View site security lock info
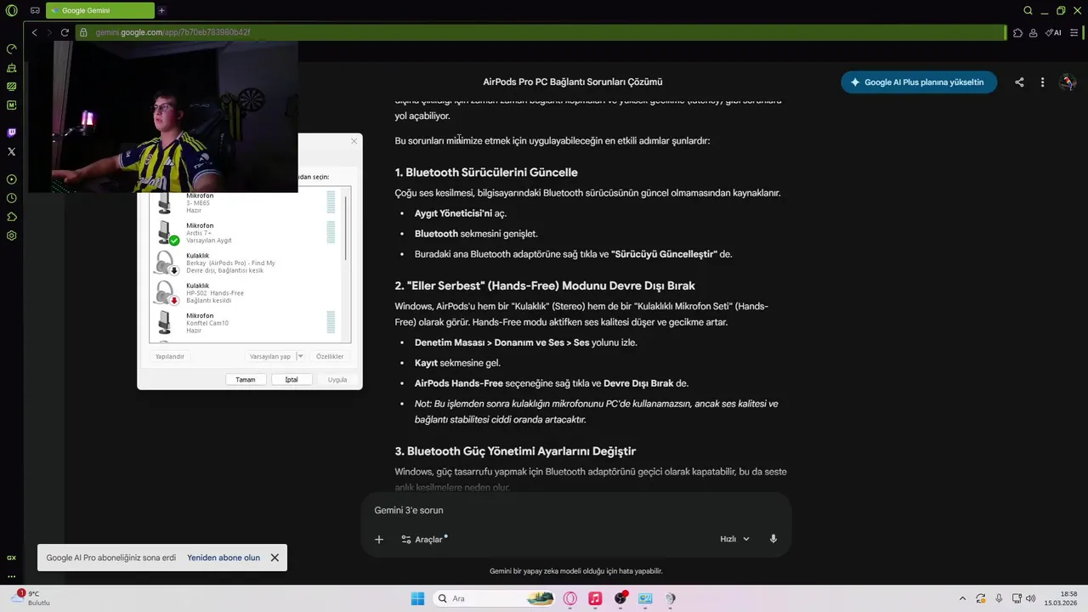Viewport: 1088px width, 612px height. tap(83, 32)
